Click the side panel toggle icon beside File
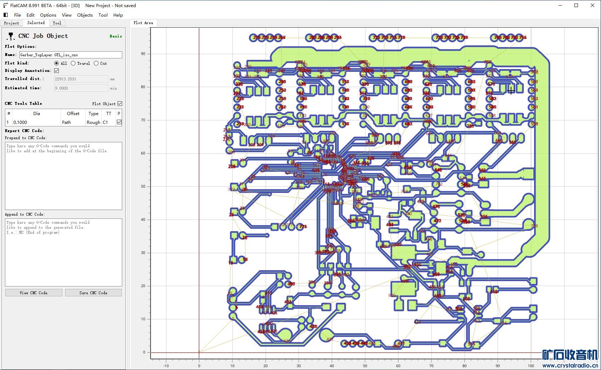This screenshot has height=370, width=601. 6,15
